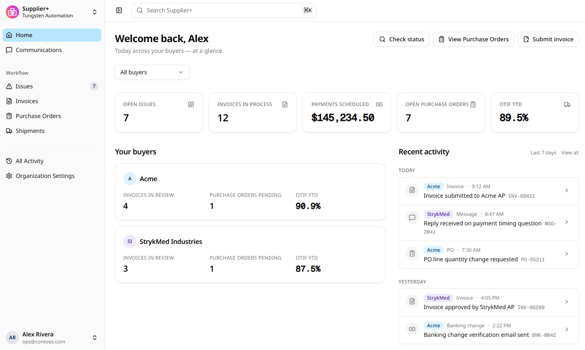Click the Supplier+ logo icon
Image resolution: width=585 pixels, height=350 pixels.
(x=12, y=12)
